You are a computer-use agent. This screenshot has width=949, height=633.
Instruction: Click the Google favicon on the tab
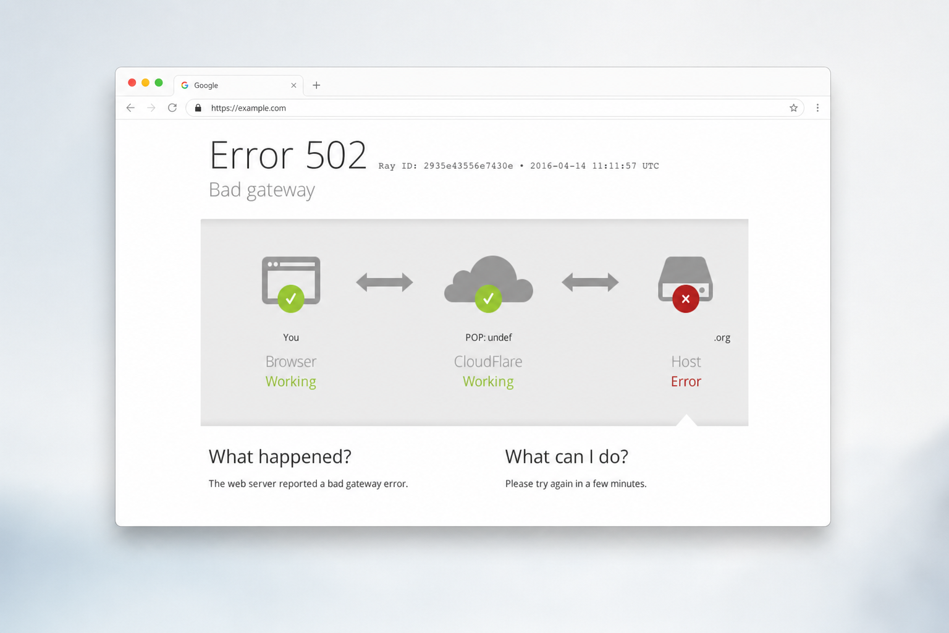[x=185, y=85]
